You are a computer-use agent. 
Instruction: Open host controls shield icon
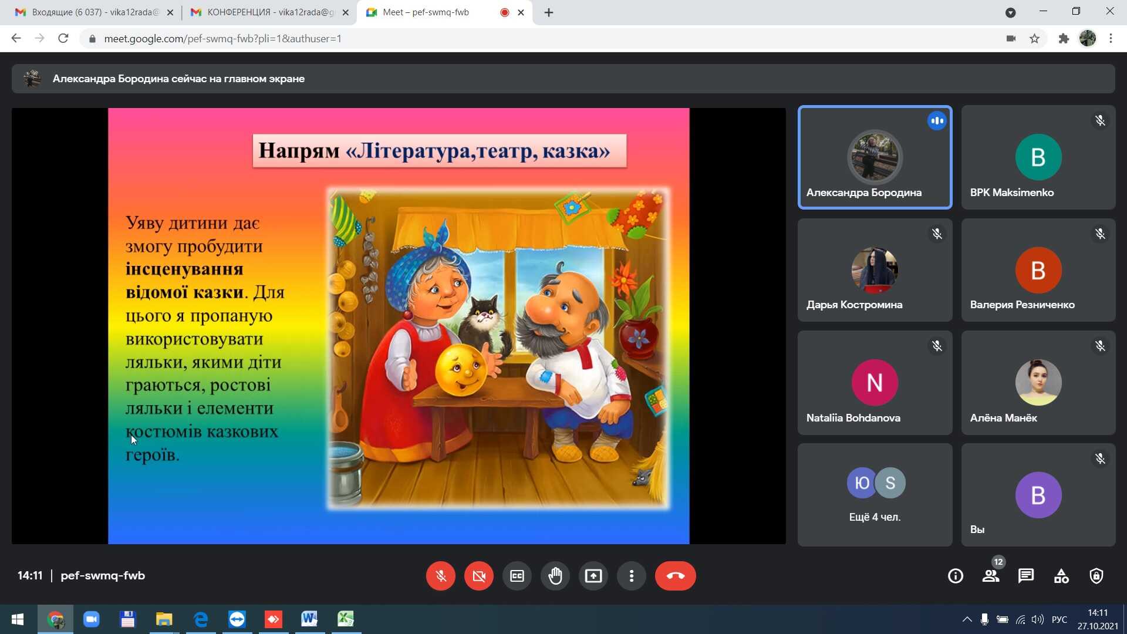coord(1096,576)
